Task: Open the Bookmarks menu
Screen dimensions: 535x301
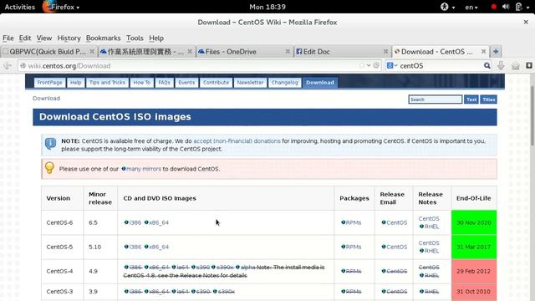Action: [103, 38]
